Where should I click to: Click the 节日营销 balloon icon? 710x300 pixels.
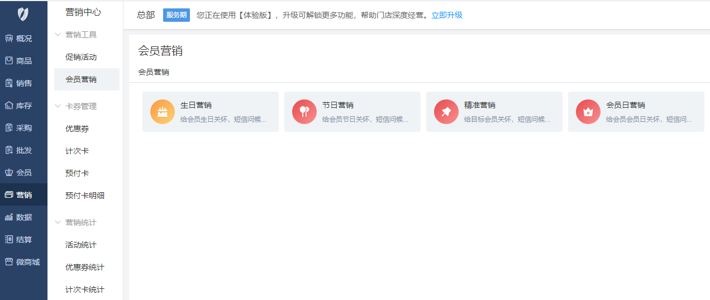tap(304, 112)
